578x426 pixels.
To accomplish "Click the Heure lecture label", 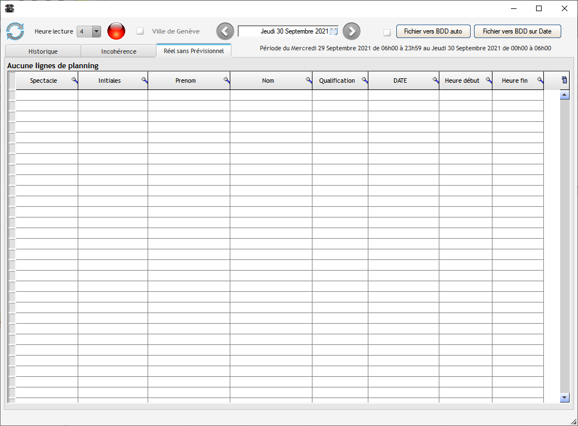I will [54, 32].
